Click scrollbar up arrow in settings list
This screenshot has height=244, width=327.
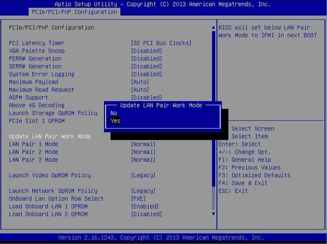pos(213,27)
